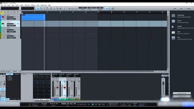Click the Inputs mixer panel button

pyautogui.click(x=3, y=89)
